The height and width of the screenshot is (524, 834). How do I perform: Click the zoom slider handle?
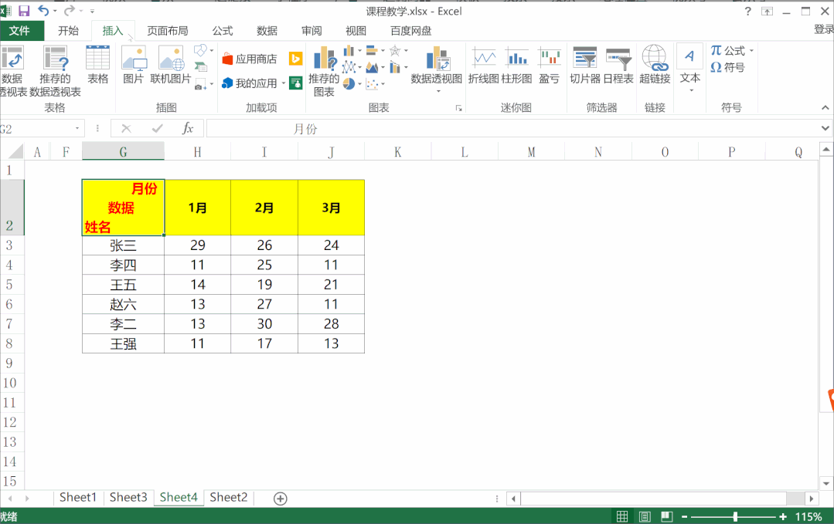[736, 516]
